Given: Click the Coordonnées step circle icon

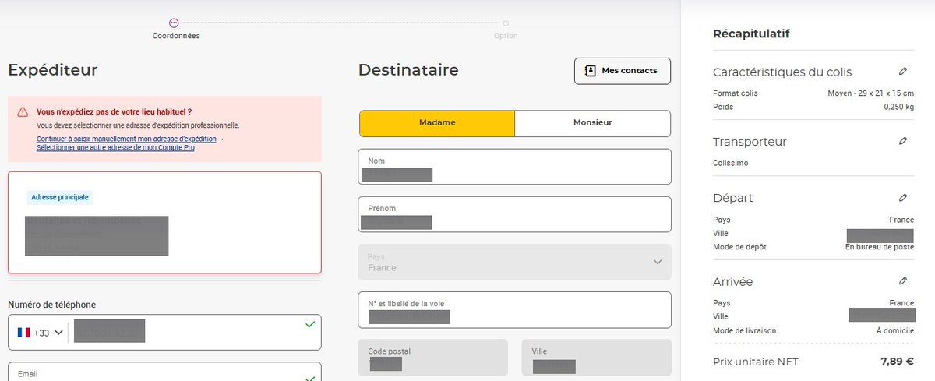Looking at the screenshot, I should coord(174,23).
